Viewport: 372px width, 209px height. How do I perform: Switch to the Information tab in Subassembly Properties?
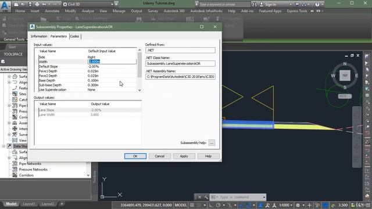[x=39, y=36]
